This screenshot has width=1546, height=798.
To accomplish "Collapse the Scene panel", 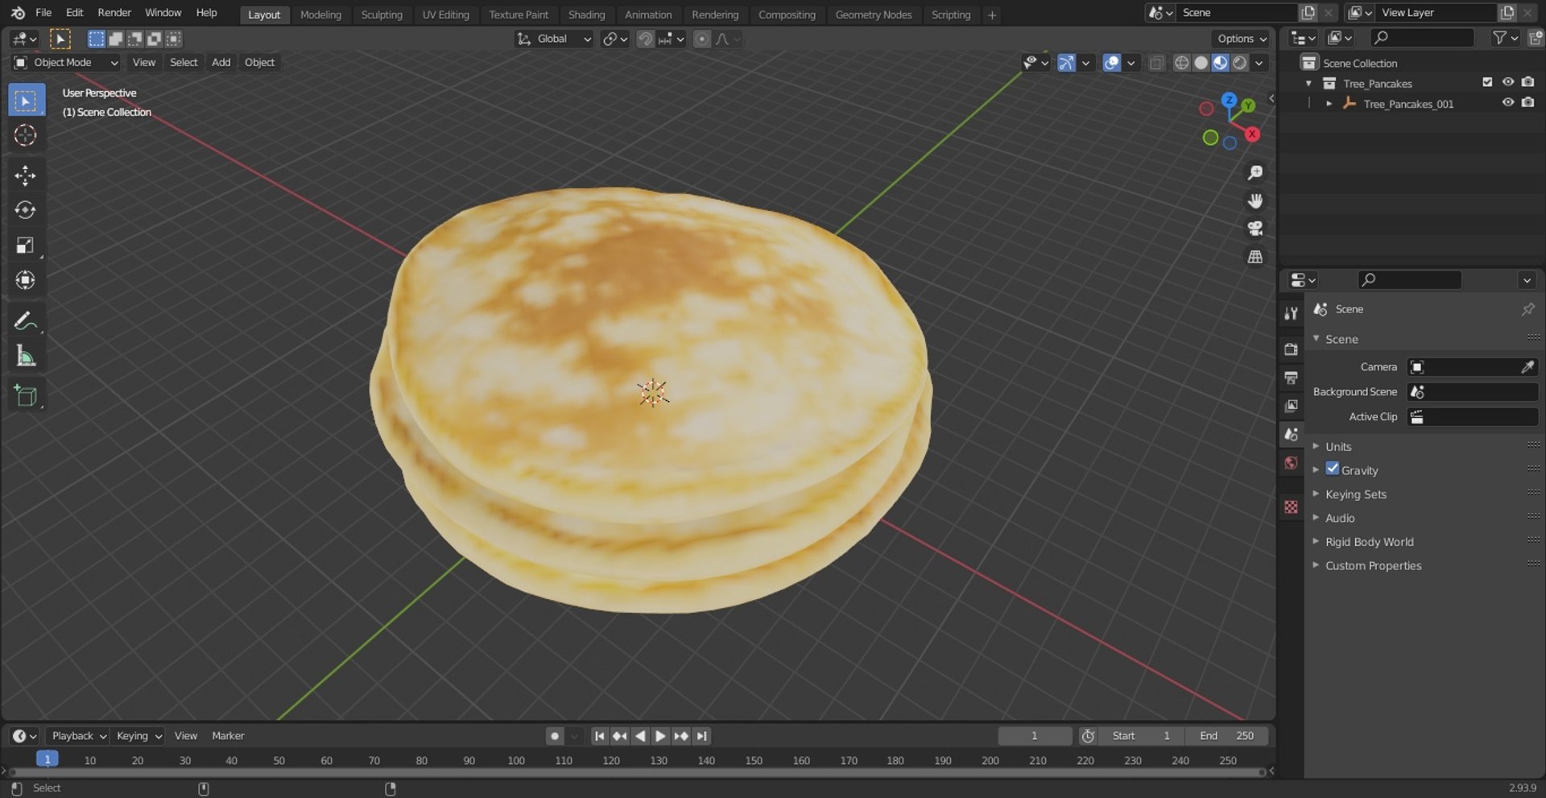I will click(1341, 340).
